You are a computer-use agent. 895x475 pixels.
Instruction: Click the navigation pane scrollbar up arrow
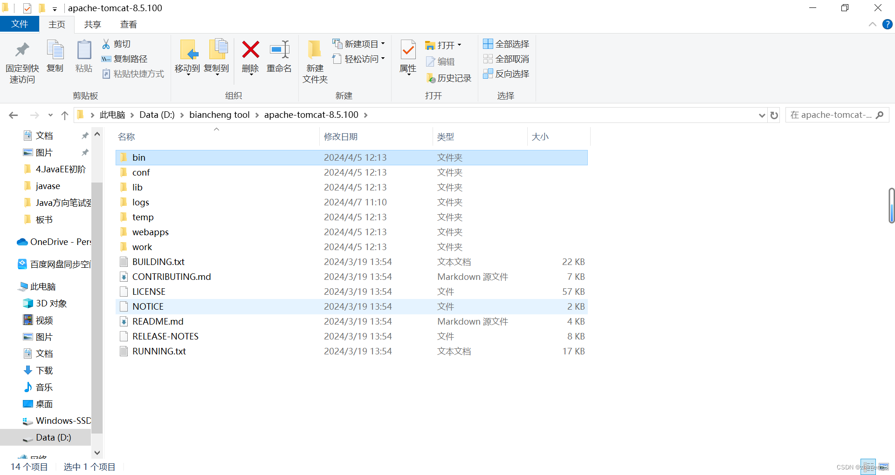coord(97,134)
